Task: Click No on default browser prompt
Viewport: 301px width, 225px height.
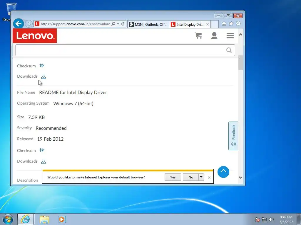Action: 190,177
